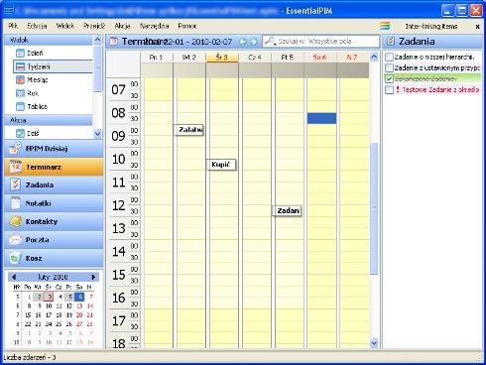Collapse the Widok panel with up chevron
The image size is (486, 365).
[x=97, y=40]
